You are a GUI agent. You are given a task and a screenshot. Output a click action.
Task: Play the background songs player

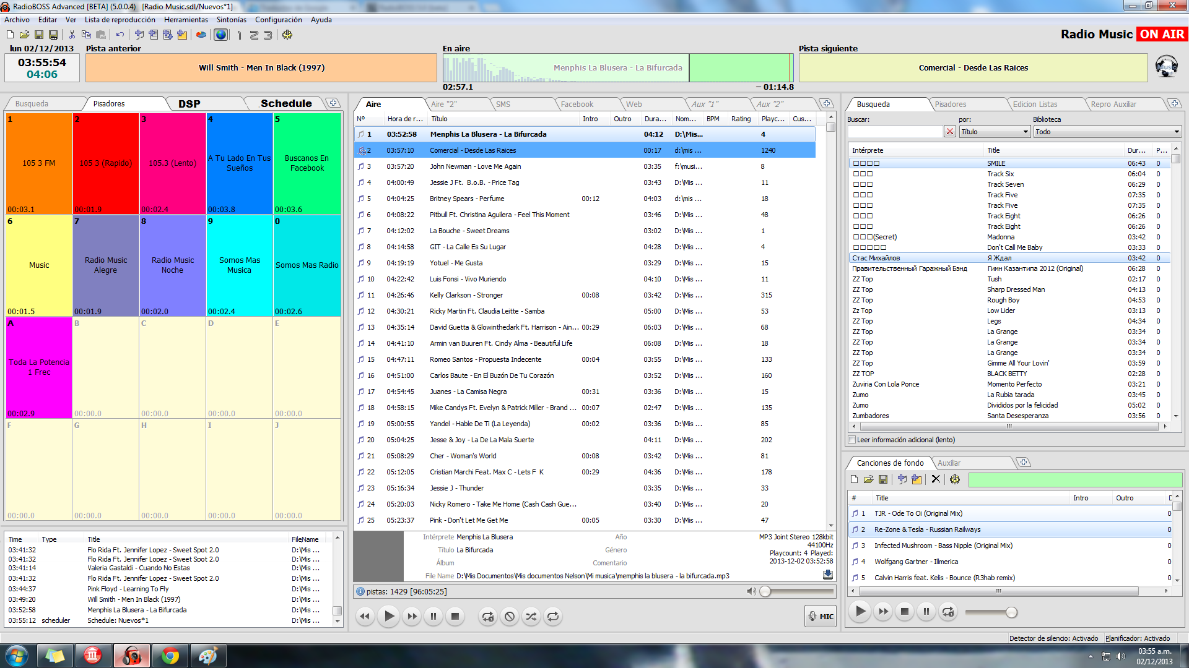pyautogui.click(x=860, y=612)
